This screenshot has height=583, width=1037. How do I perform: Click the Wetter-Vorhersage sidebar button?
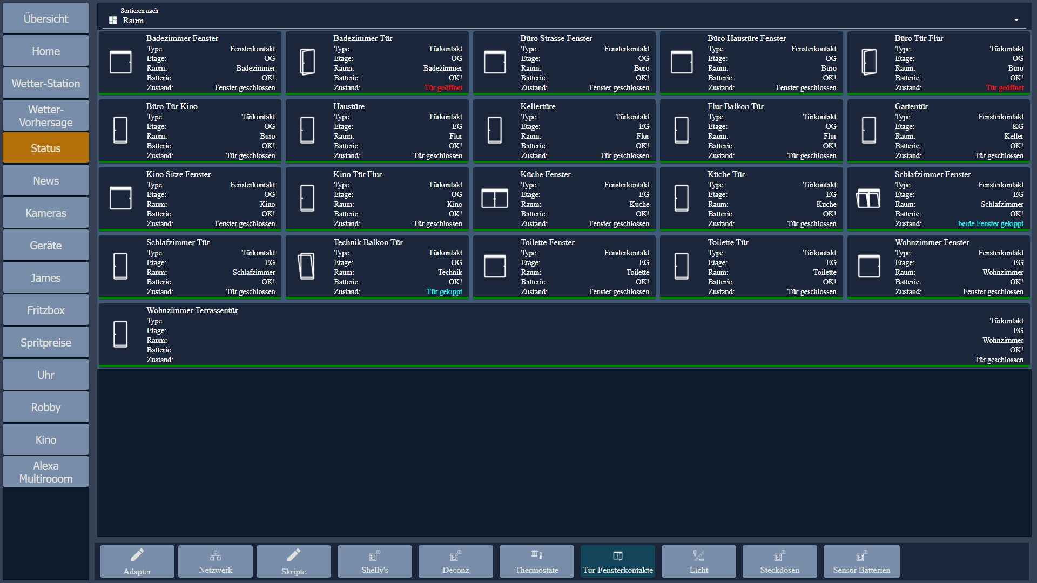click(x=46, y=116)
